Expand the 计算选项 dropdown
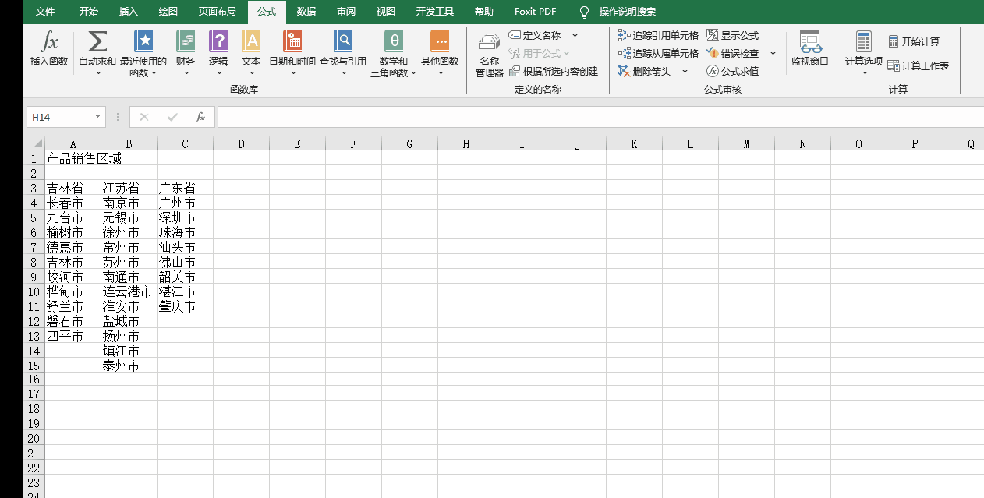The image size is (984, 498). (x=864, y=55)
